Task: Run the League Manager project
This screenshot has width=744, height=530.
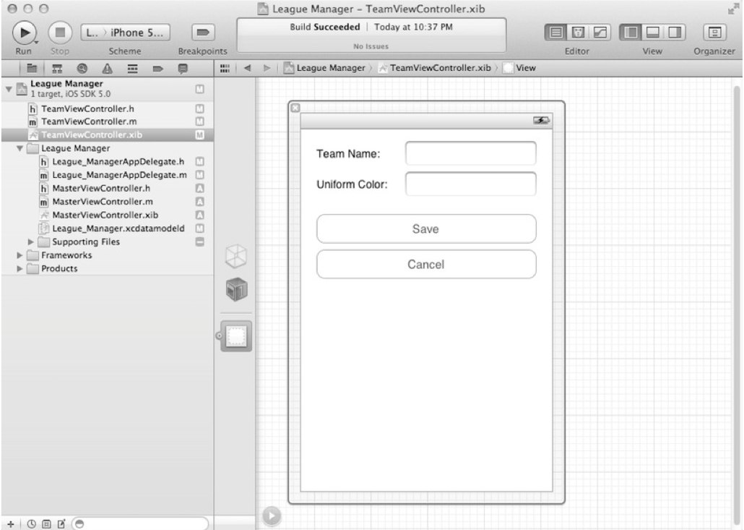Action: 24,33
